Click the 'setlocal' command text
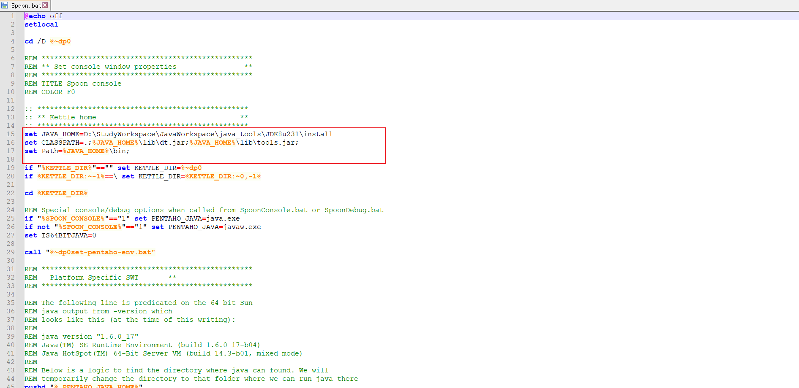This screenshot has width=799, height=388. click(x=41, y=24)
